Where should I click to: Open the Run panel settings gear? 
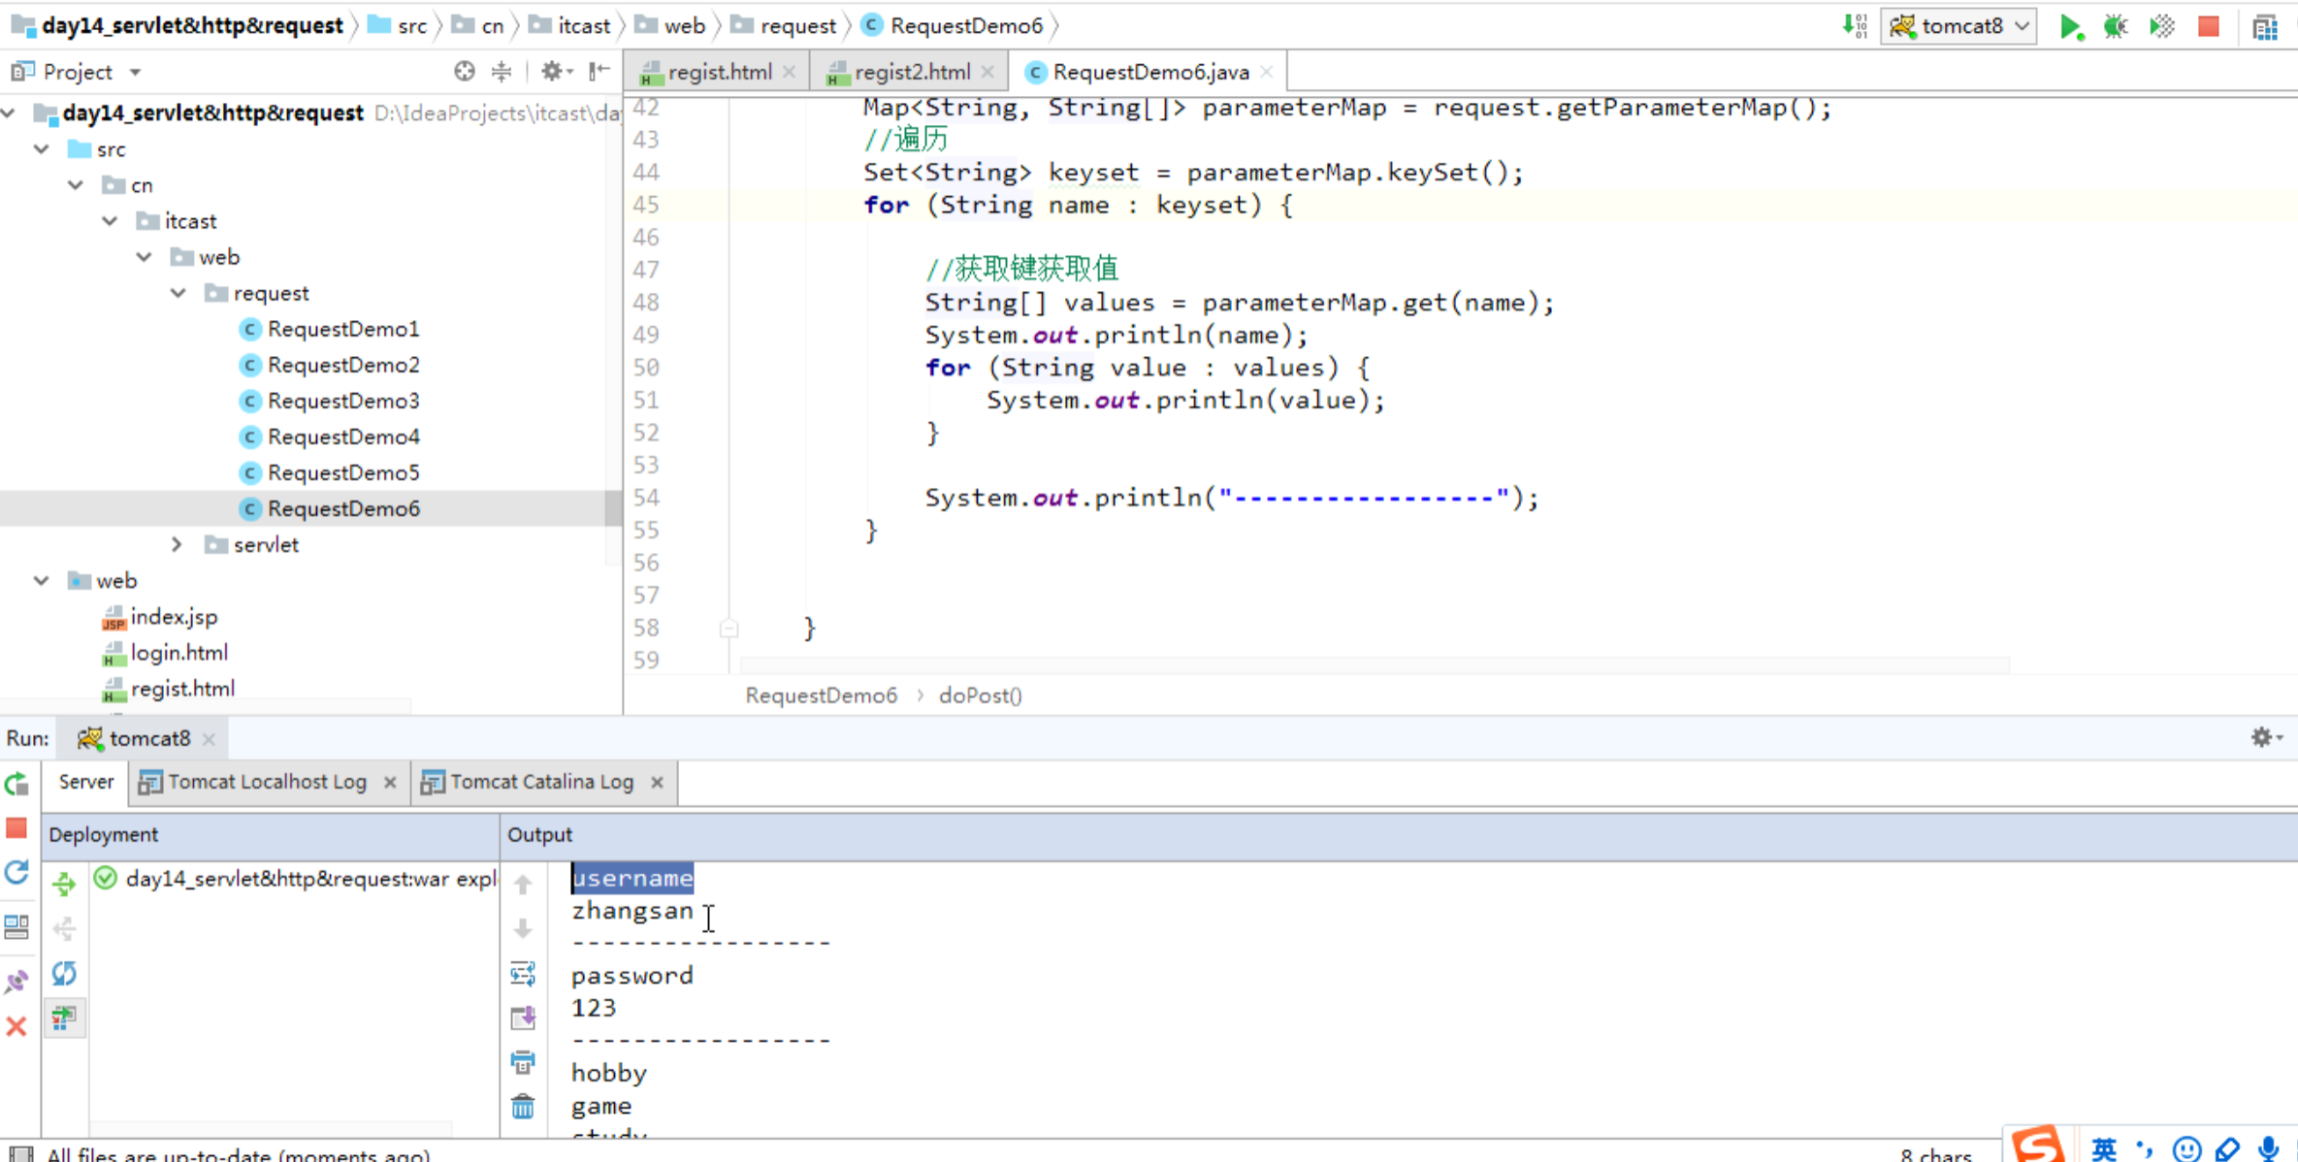2263,738
